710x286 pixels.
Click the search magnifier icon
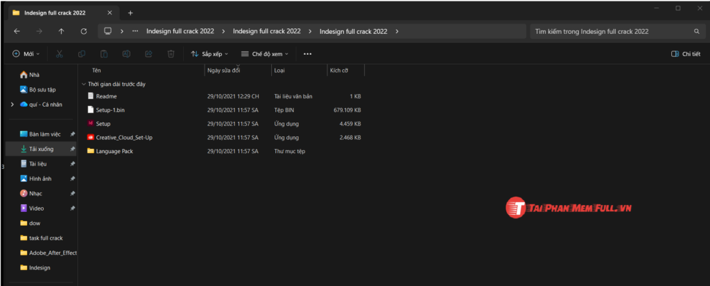pos(696,31)
